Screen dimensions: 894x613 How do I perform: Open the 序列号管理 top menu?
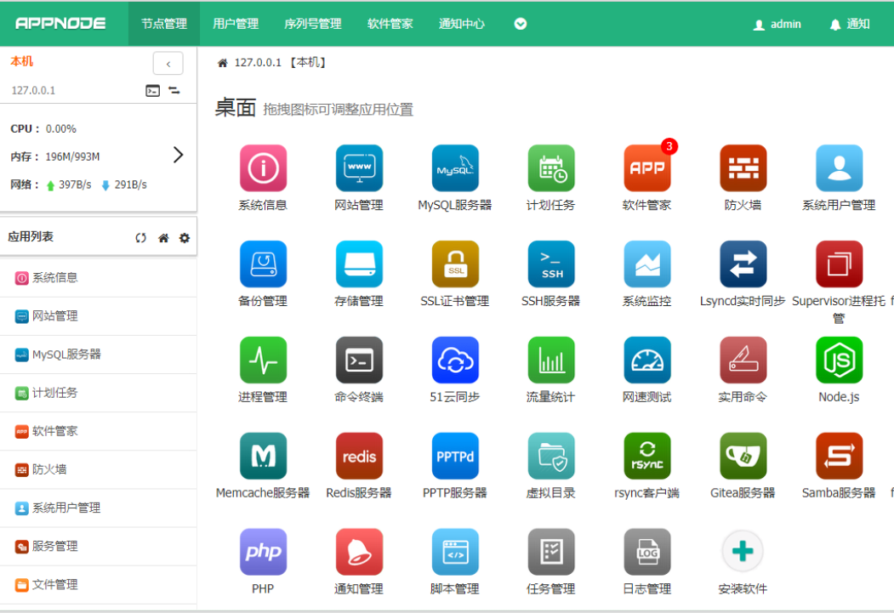[312, 24]
